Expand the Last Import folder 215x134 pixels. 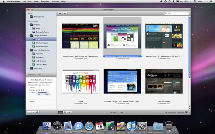[x=29, y=68]
